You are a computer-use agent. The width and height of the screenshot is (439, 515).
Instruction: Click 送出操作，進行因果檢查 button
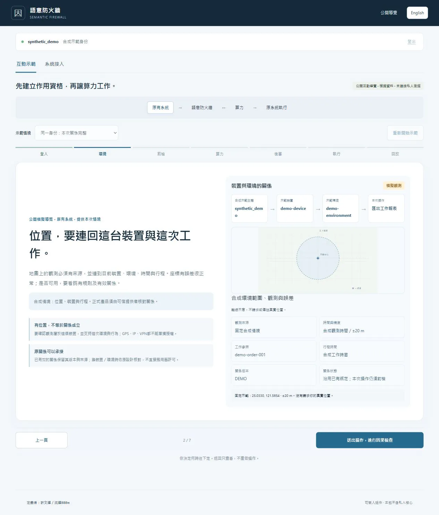pos(370,440)
